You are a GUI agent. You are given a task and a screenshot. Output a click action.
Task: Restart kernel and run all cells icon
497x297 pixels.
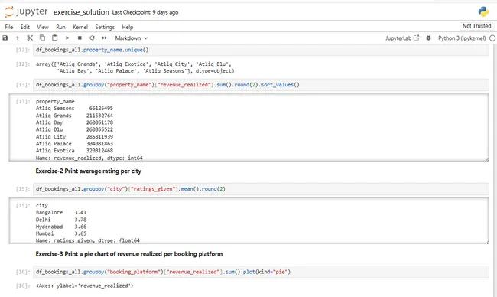pyautogui.click(x=104, y=38)
